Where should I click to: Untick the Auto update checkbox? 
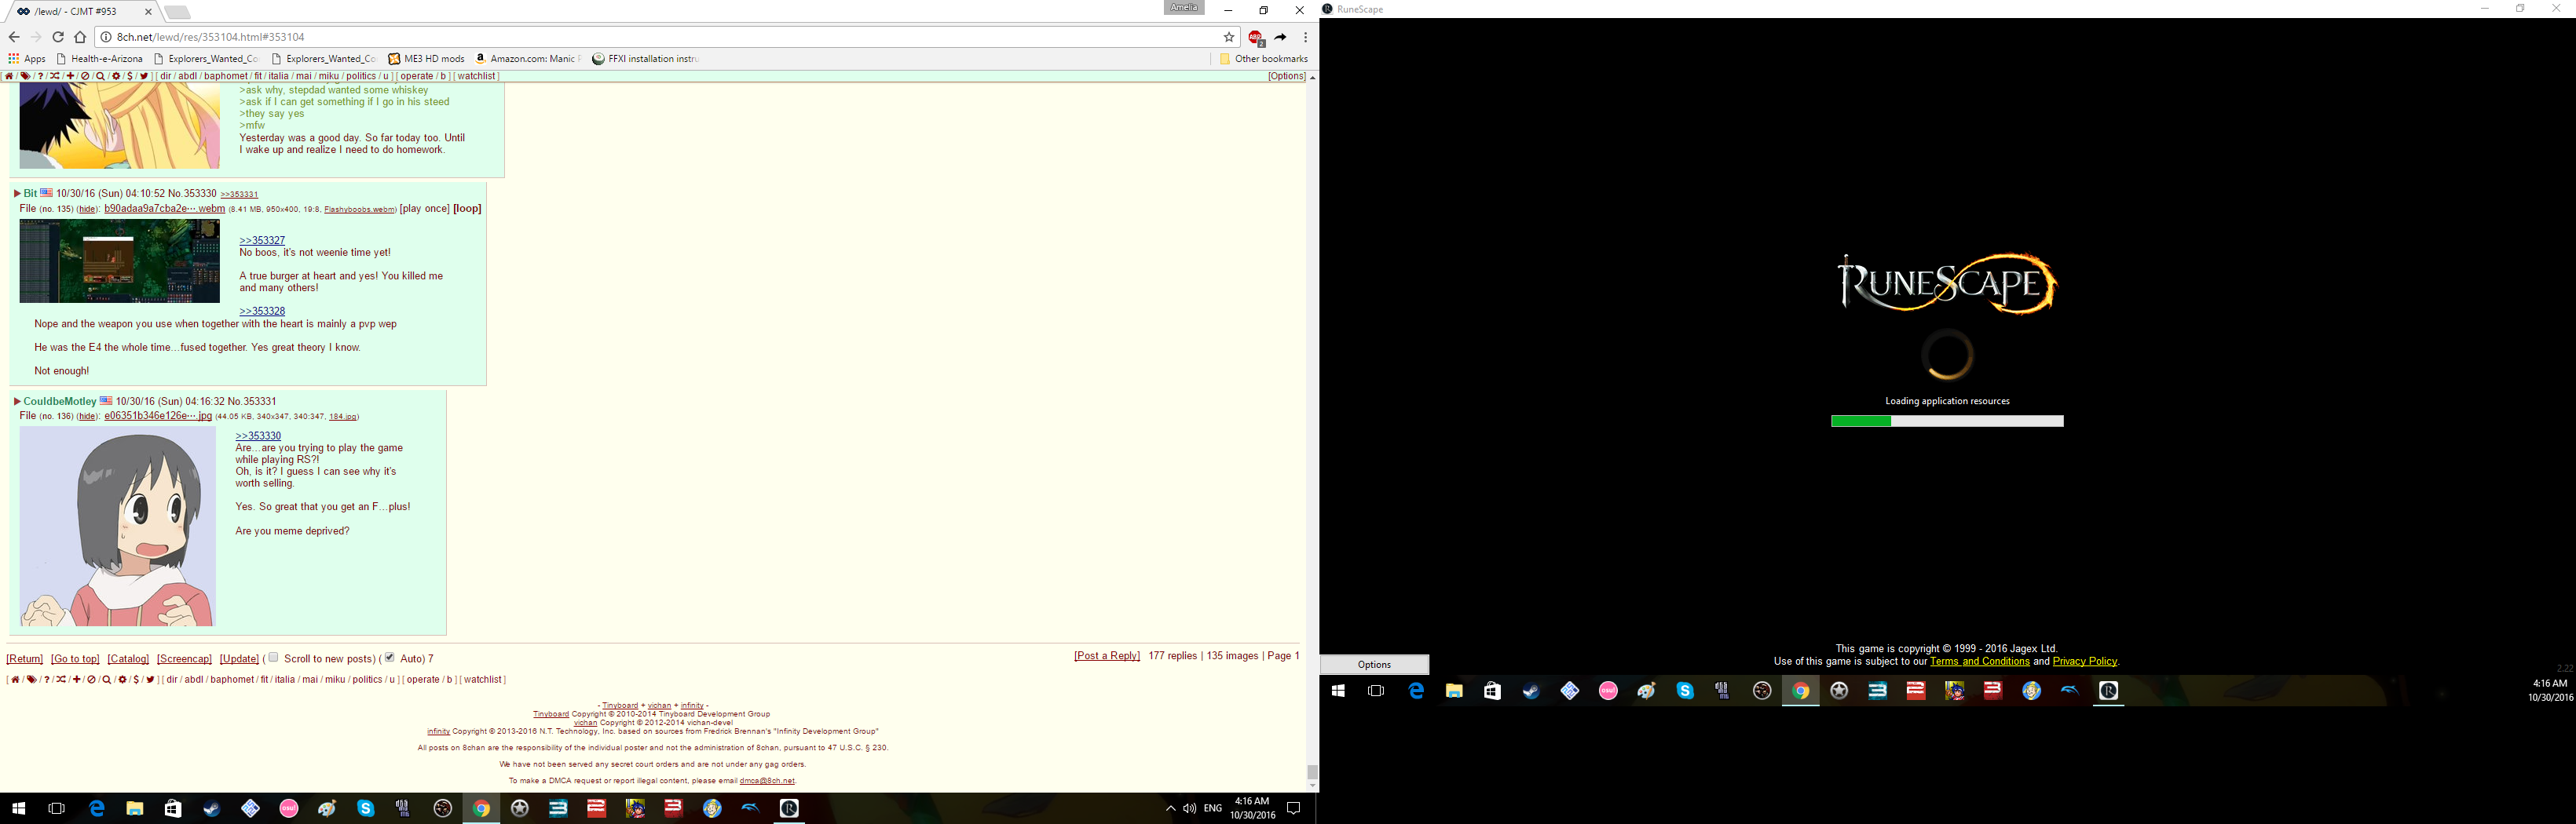coord(389,657)
